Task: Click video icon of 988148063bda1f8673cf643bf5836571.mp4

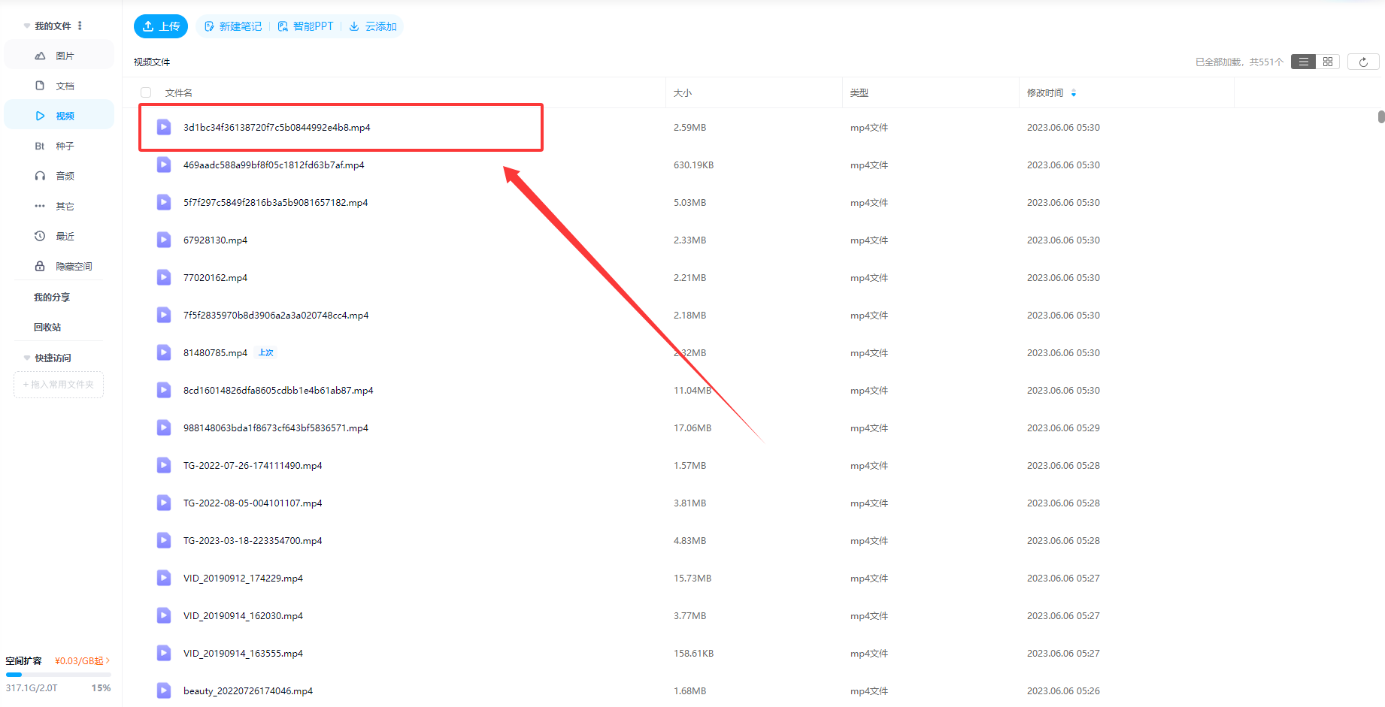Action: click(x=164, y=428)
